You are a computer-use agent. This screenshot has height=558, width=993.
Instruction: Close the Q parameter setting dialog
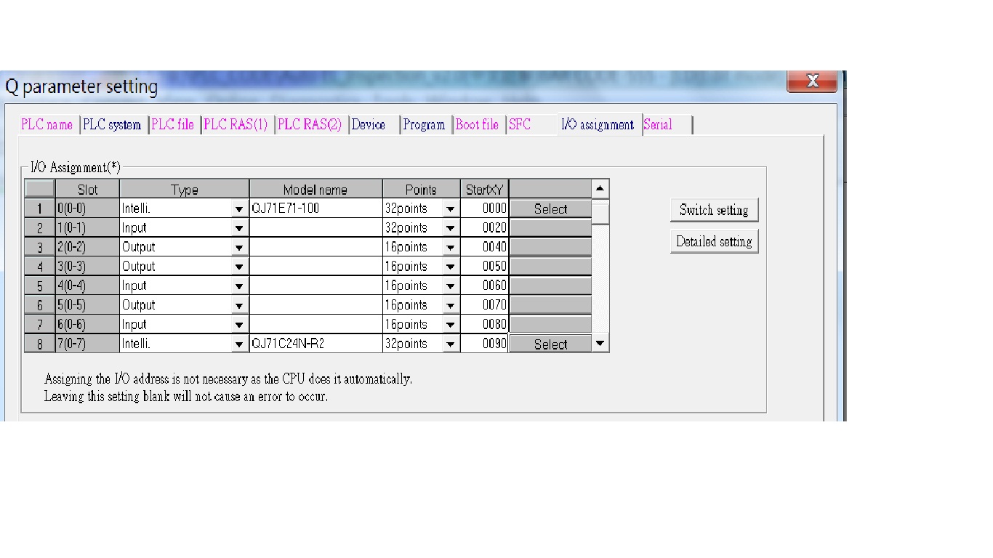812,81
